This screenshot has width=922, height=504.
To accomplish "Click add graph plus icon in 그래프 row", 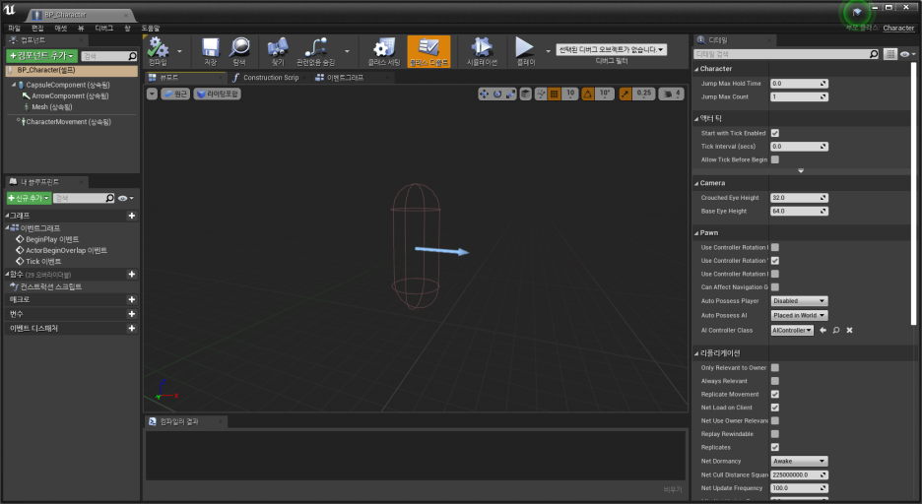I will pyautogui.click(x=132, y=216).
